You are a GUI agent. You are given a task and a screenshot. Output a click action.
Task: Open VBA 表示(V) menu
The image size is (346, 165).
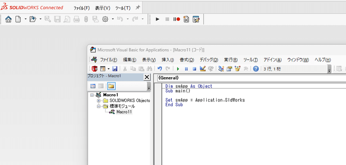click(x=149, y=60)
